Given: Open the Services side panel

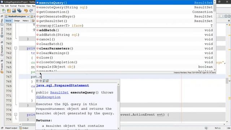Looking at the screenshot, I should (x=2, y=32).
